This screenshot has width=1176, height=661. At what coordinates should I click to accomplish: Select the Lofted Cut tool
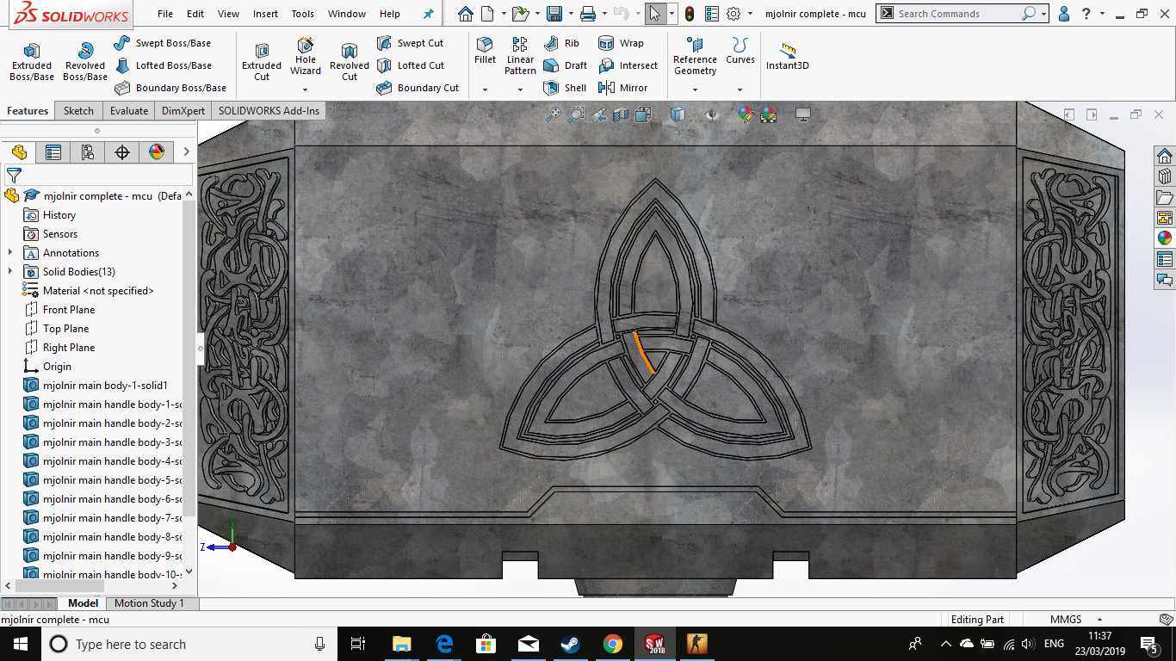pos(410,65)
